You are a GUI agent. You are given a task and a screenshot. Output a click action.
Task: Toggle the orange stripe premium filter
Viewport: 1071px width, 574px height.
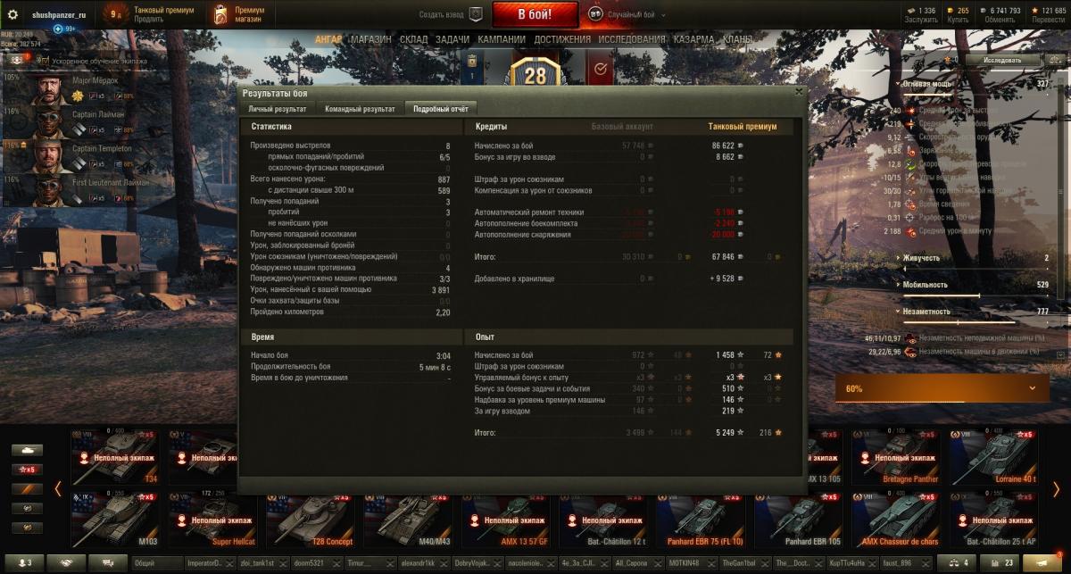click(27, 488)
